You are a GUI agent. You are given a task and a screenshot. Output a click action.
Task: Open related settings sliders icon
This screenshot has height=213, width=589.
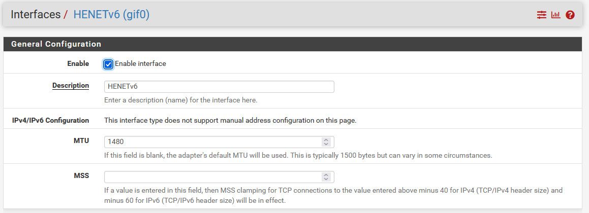(541, 15)
